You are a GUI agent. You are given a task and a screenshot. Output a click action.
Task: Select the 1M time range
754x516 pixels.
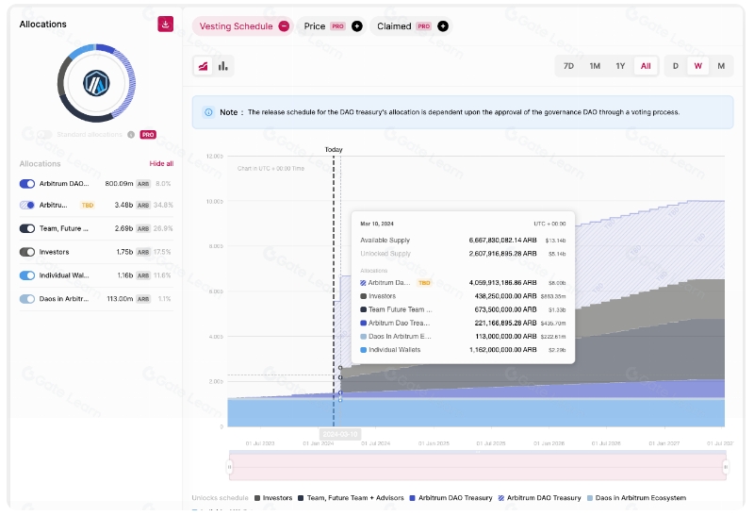pyautogui.click(x=595, y=66)
